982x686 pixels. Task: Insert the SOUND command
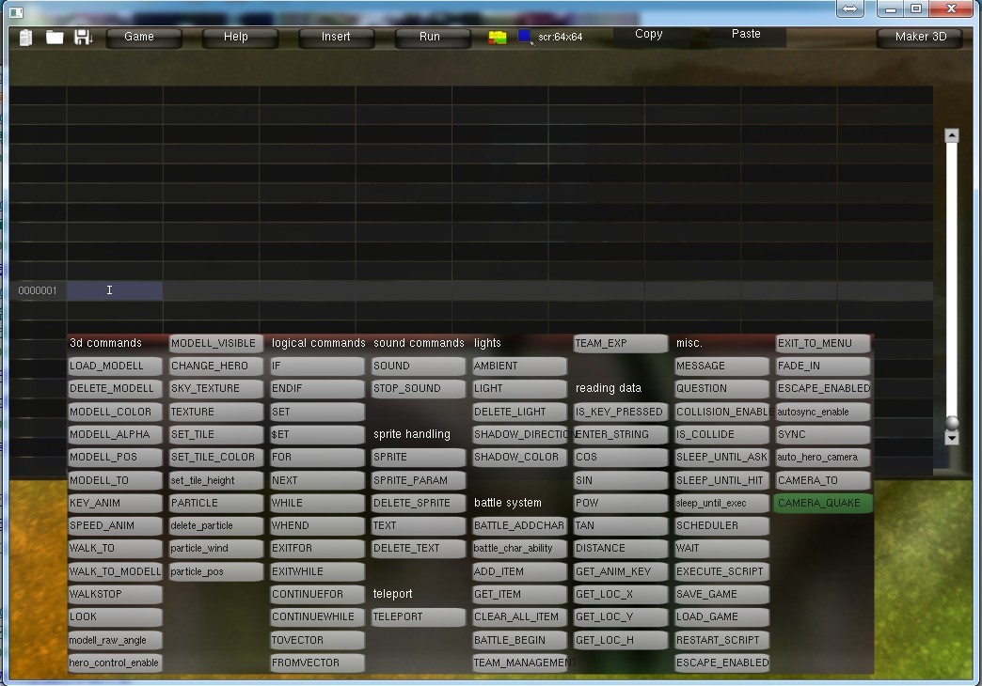click(x=419, y=366)
